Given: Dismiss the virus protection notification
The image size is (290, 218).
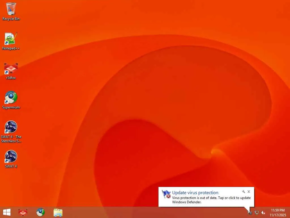Looking at the screenshot, I should pos(249,192).
